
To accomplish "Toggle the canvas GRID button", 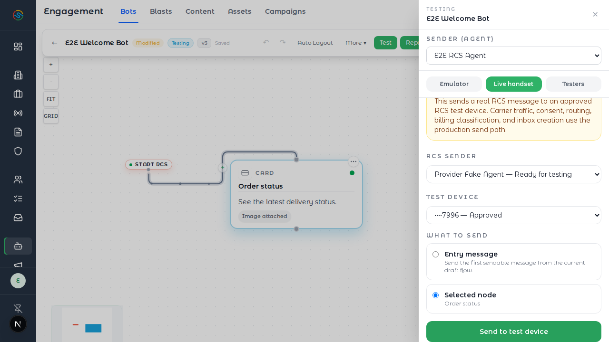I will pos(51,116).
